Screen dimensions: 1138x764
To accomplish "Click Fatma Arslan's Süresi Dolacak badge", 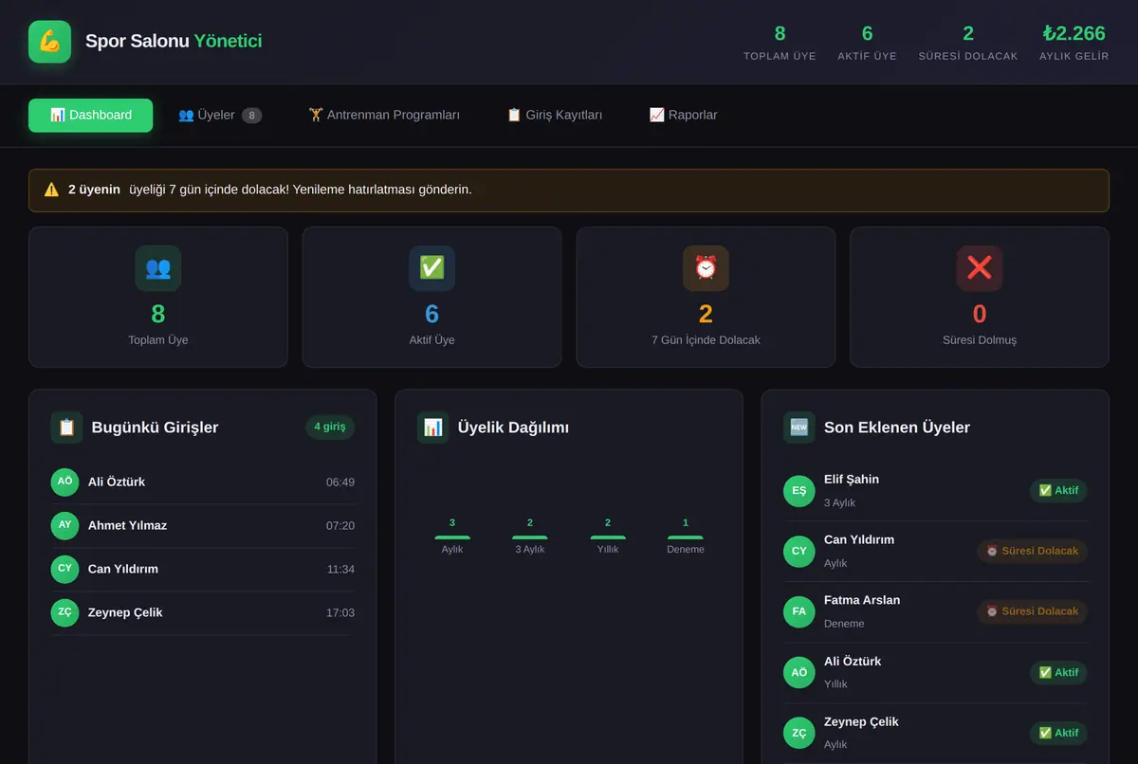I will (1032, 611).
